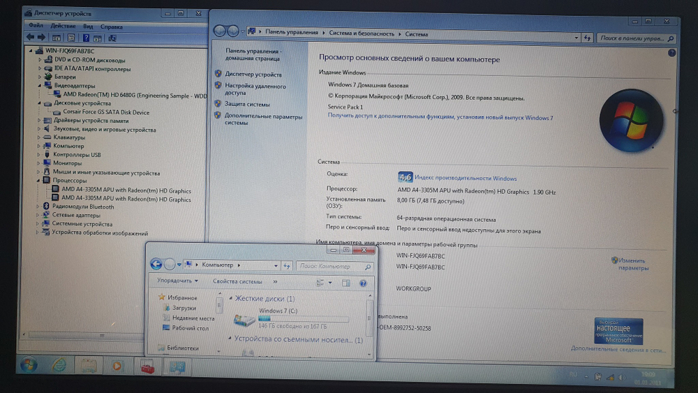Click the volume speaker icon in system tray
This screenshot has width=698, height=393.
coord(622,378)
